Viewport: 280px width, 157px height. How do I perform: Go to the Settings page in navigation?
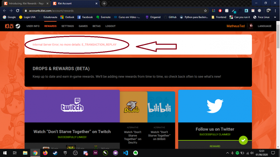(68, 26)
